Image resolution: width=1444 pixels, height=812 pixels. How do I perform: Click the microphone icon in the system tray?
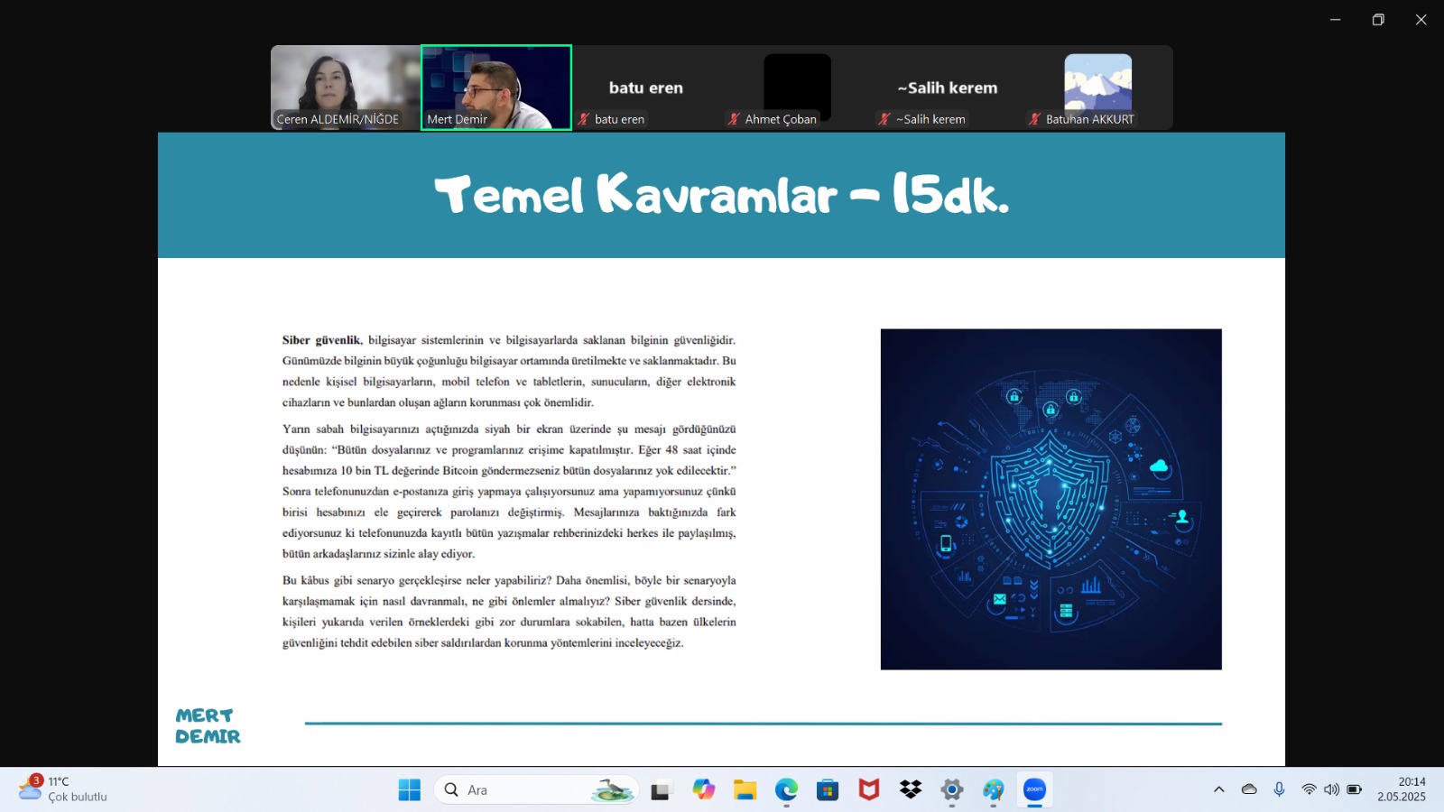[x=1279, y=789]
